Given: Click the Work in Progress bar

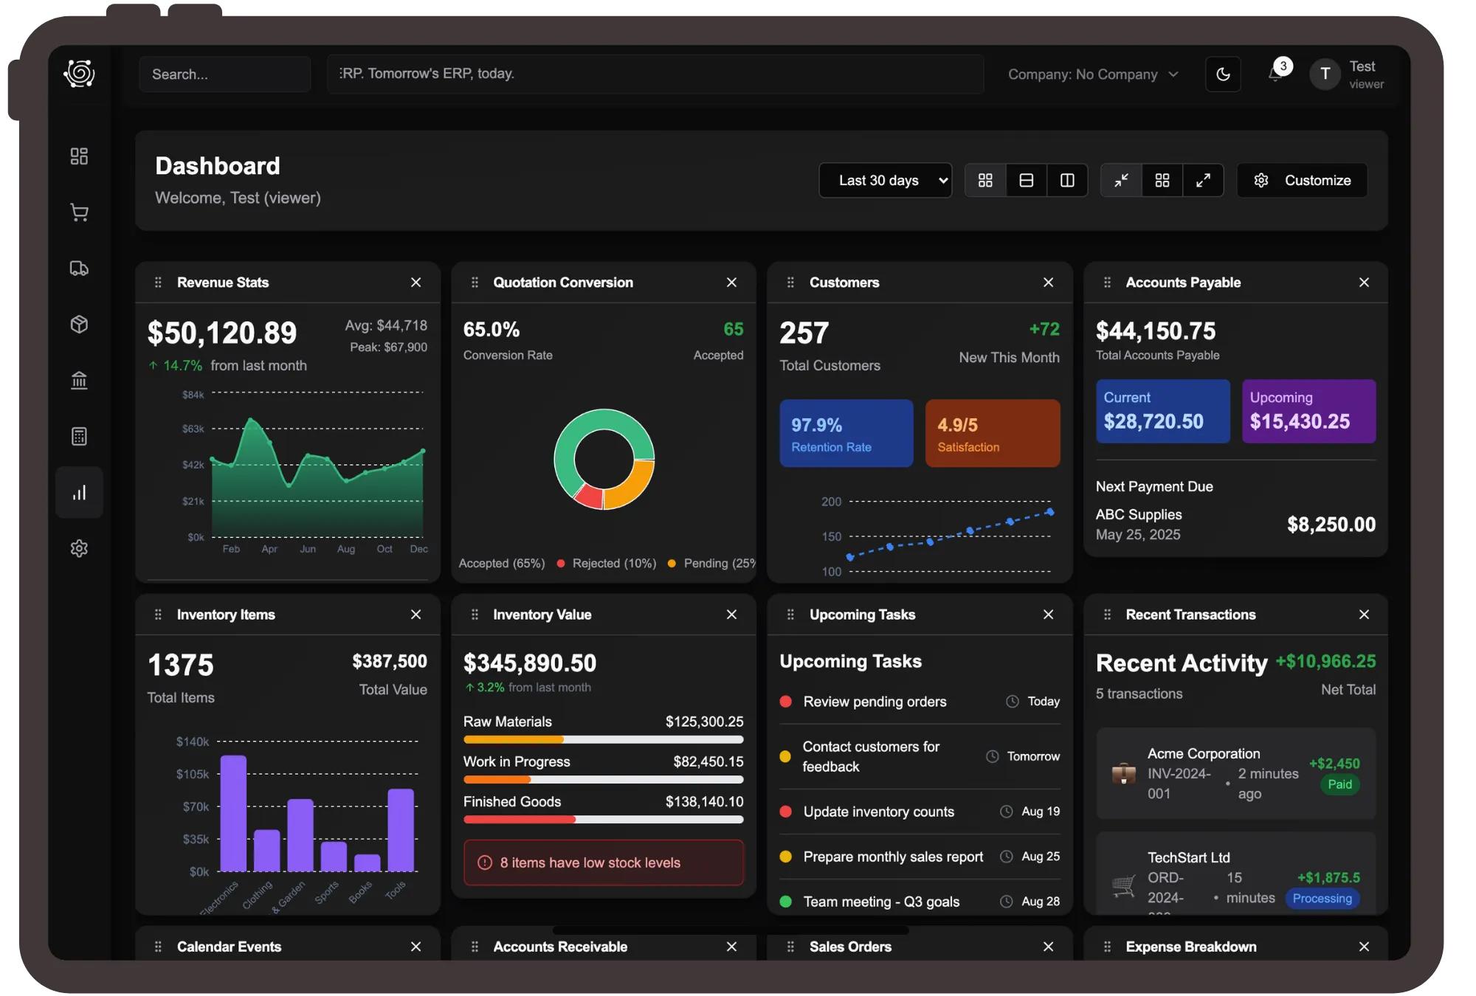Looking at the screenshot, I should click(604, 779).
